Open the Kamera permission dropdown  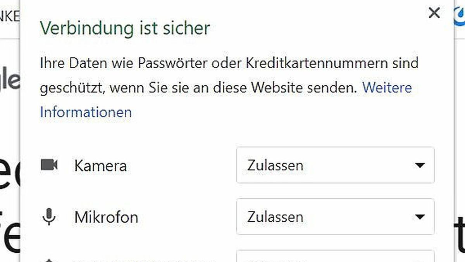(x=335, y=165)
